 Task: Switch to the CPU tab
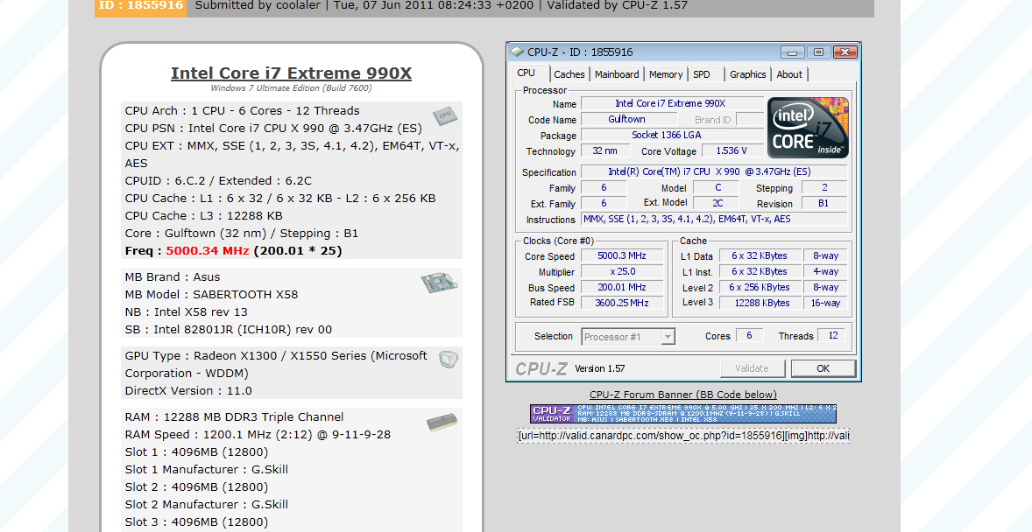tap(526, 73)
